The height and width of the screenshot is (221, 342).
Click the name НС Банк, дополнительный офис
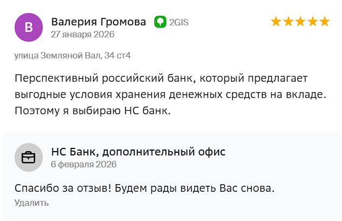pos(138,152)
